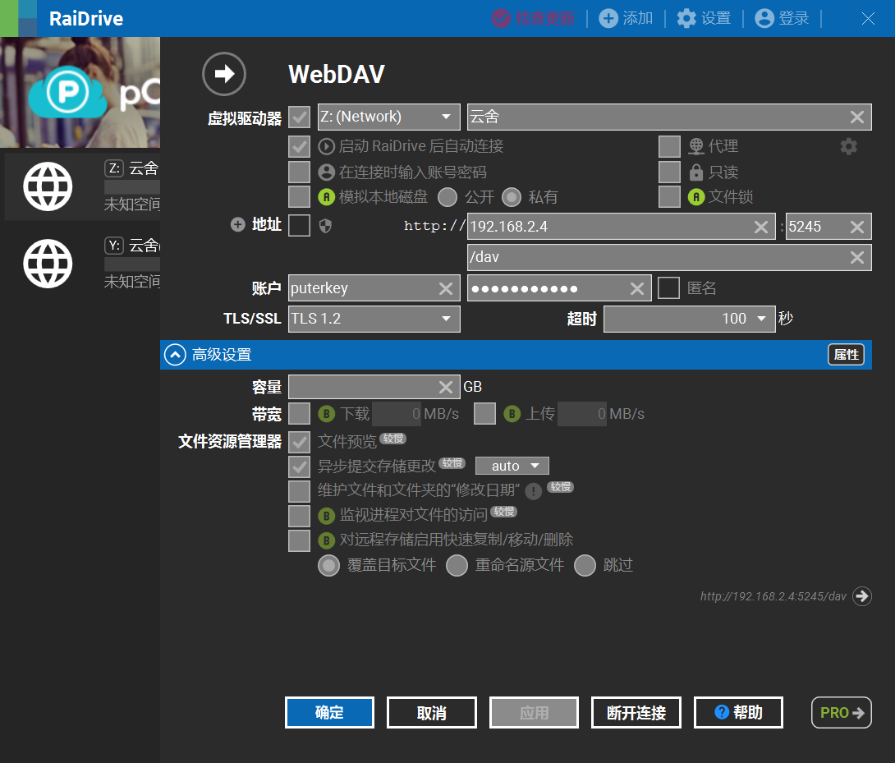The height and width of the screenshot is (763, 895).
Task: Select 覆盖目标文件 overwrite radio button
Action: tap(328, 565)
